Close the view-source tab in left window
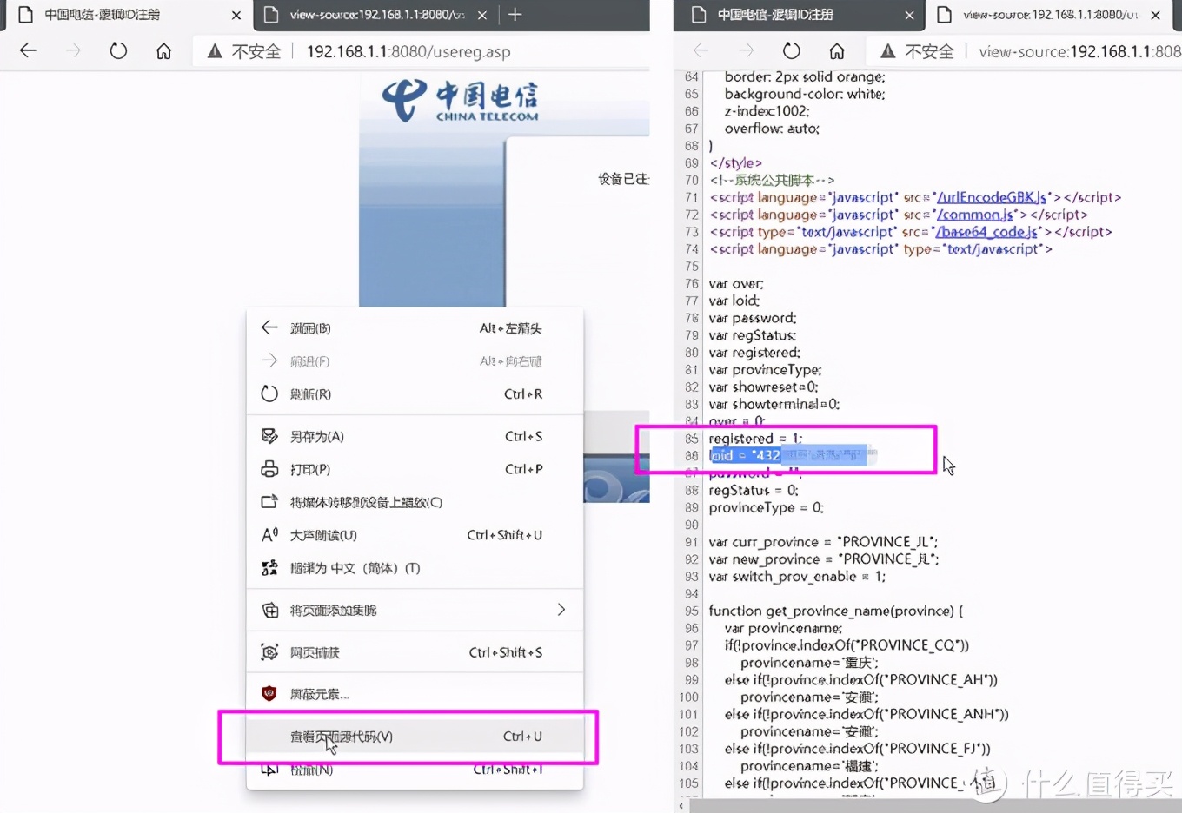Viewport: 1182px width, 813px height. tap(482, 15)
